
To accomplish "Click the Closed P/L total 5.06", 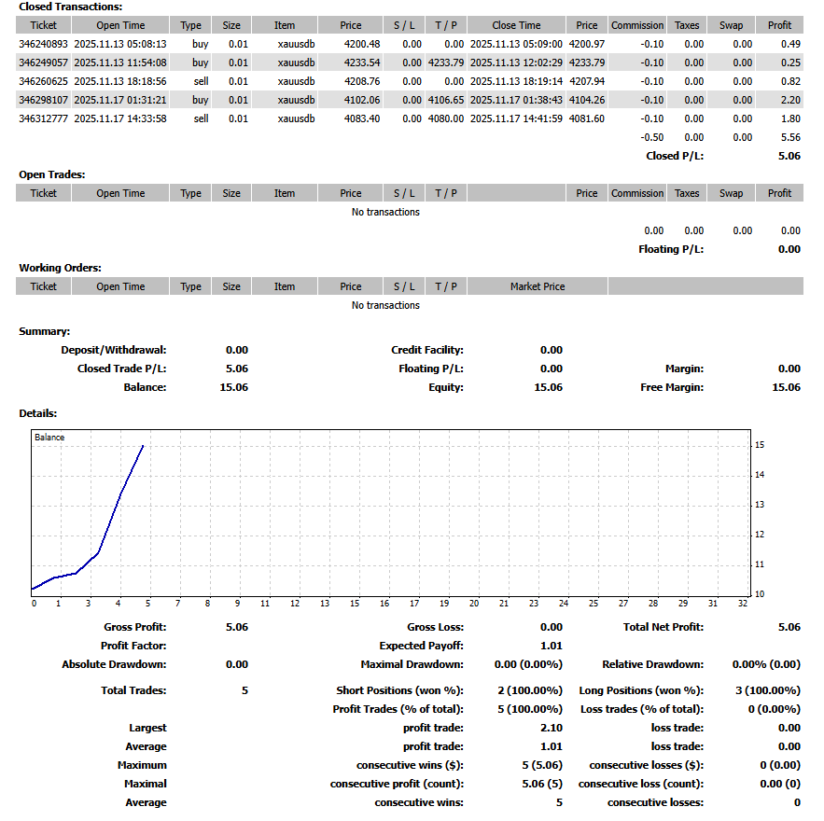I will 789,156.
